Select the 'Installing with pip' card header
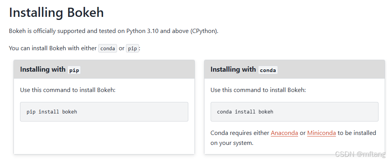The height and width of the screenshot is (161, 387). (x=104, y=69)
